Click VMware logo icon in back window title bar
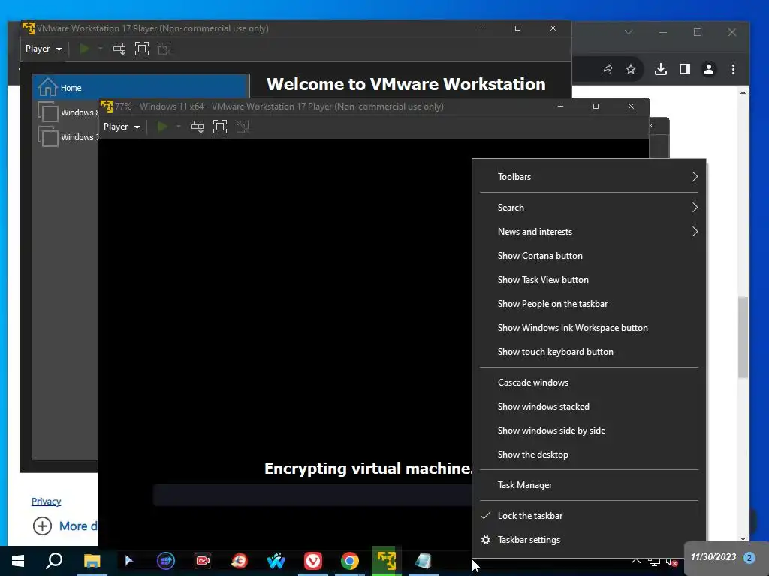 point(29,28)
